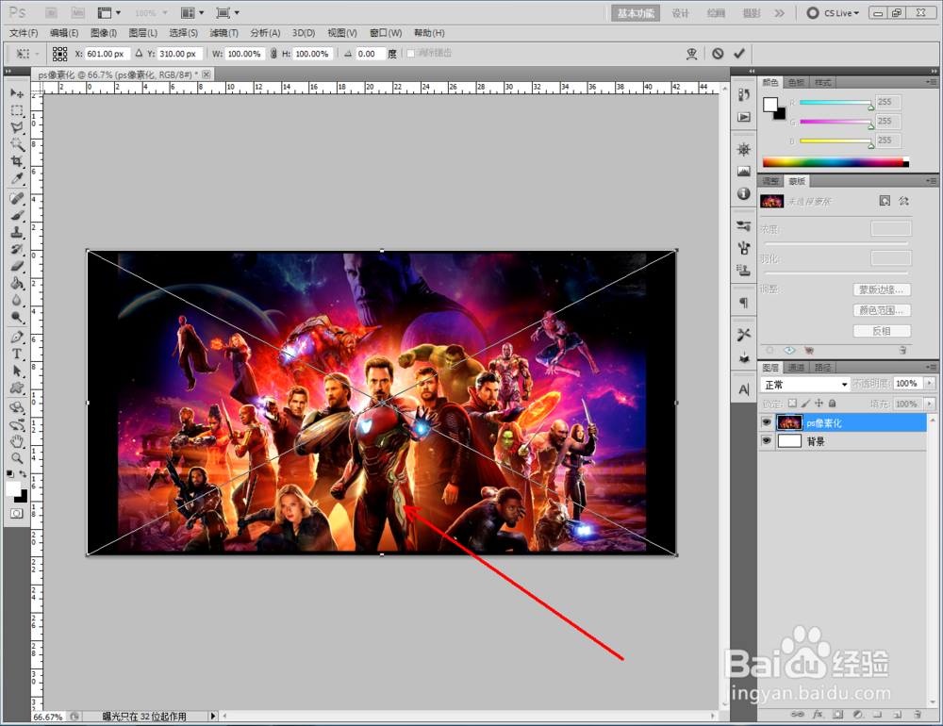This screenshot has height=726, width=943.
Task: Toggle lock image pixels brush icon
Action: point(805,404)
